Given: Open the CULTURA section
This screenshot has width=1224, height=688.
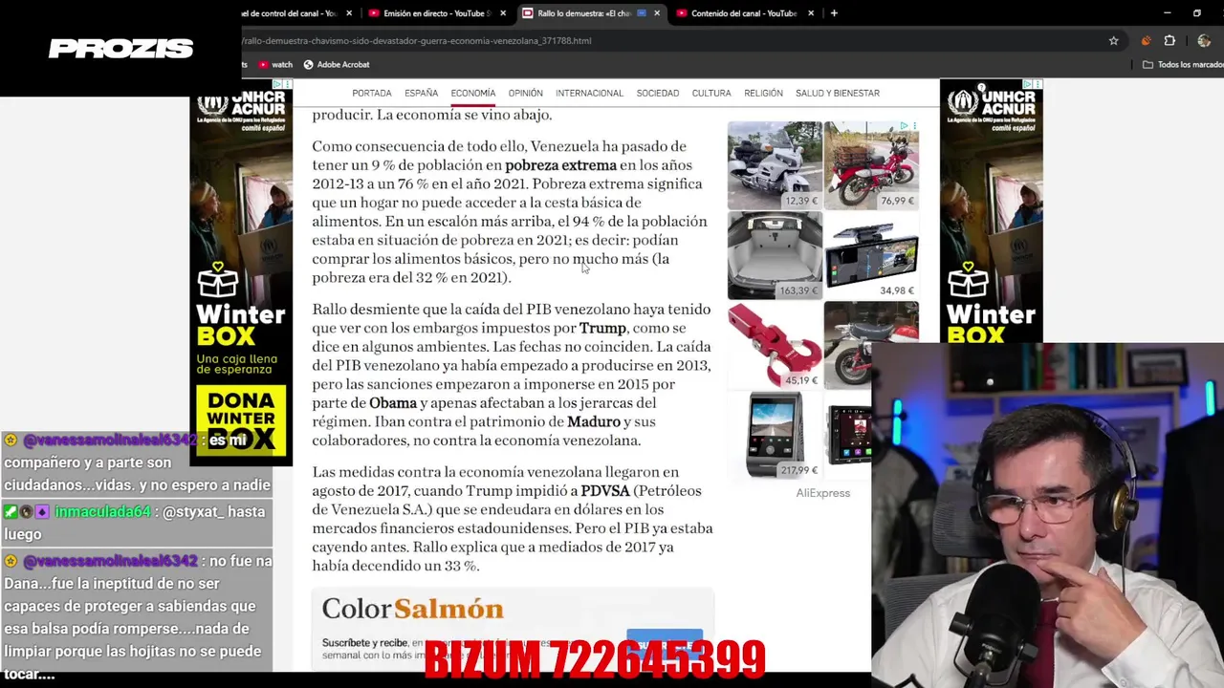Looking at the screenshot, I should coord(711,94).
